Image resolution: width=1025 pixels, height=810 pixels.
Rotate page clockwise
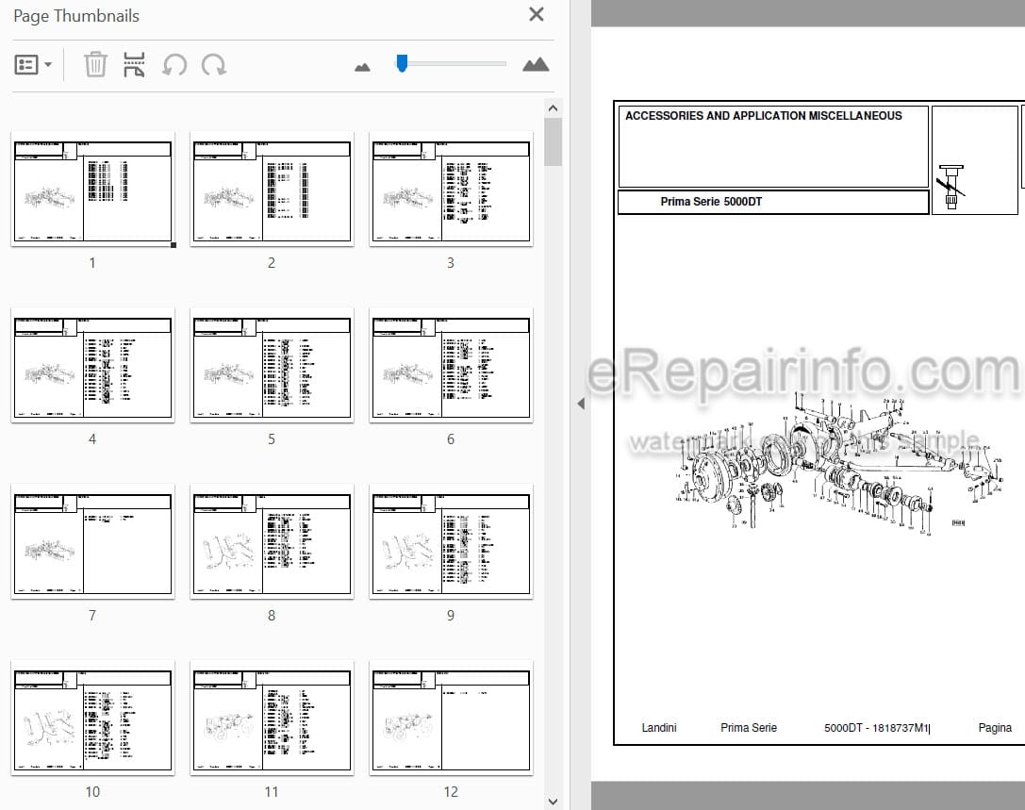click(x=214, y=65)
